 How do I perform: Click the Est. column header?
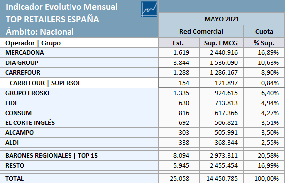pos(179,43)
